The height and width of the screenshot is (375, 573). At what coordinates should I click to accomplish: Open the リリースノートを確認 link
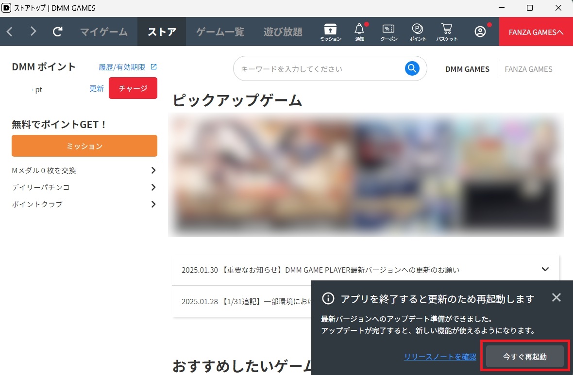(440, 357)
